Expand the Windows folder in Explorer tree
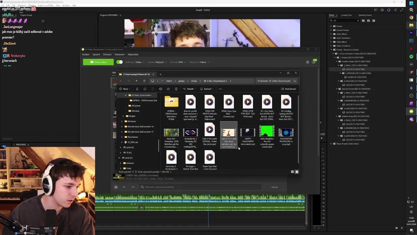Viewport: 417px width, 235px height. pos(122,121)
